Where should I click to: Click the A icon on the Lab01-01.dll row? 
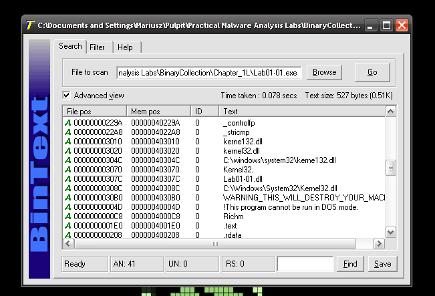(68, 178)
